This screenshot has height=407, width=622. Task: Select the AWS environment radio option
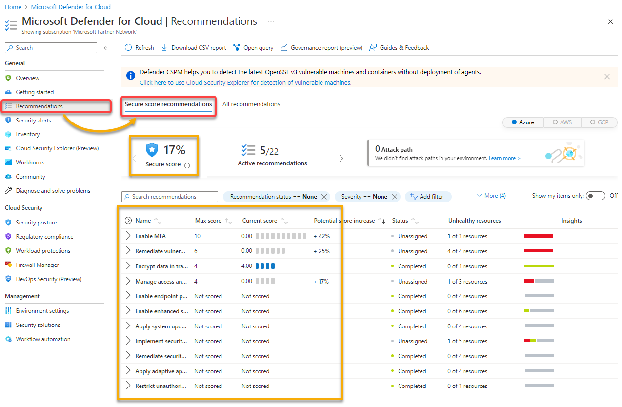coord(562,122)
